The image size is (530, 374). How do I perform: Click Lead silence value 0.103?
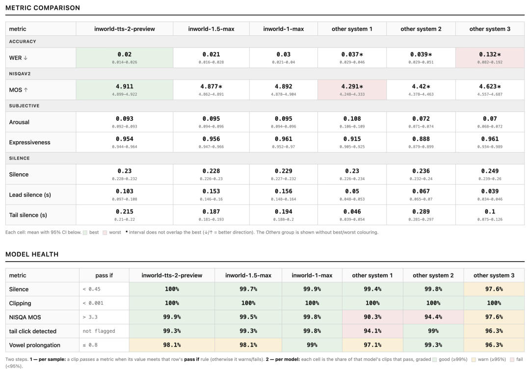click(x=124, y=191)
